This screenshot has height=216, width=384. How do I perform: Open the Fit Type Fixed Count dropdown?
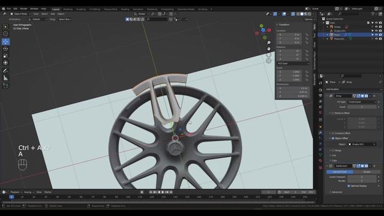[x=362, y=102]
